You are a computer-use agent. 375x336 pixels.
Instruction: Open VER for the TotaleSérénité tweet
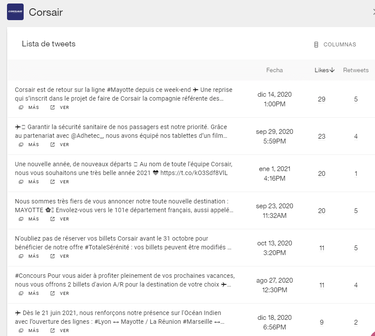60,256
